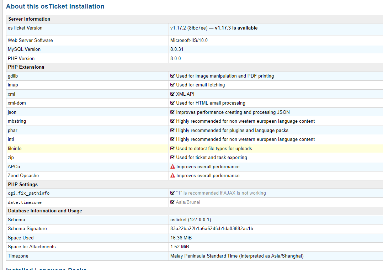Click the 'About this osTicket Installation' heading
383x270 pixels.
[x=55, y=6]
